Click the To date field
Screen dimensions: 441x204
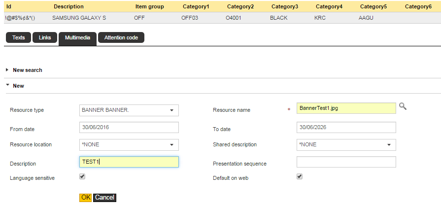click(x=346, y=127)
